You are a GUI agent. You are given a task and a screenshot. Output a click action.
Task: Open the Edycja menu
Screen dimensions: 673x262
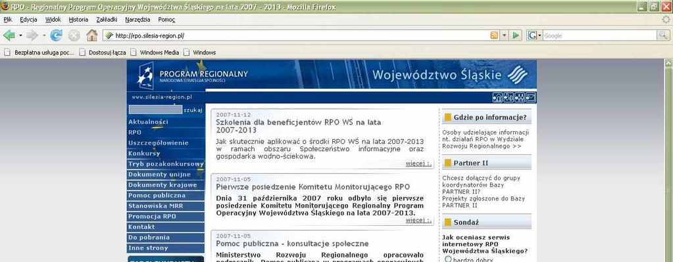[28, 19]
